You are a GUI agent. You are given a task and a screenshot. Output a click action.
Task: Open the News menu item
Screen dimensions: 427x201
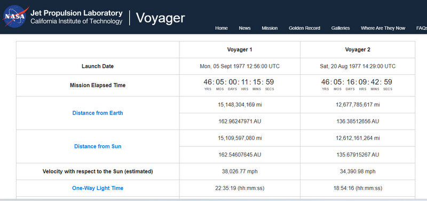coord(244,28)
